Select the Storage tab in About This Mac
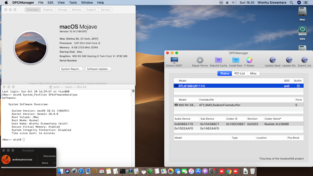Screen dimensions: 313x176 point(62,10)
